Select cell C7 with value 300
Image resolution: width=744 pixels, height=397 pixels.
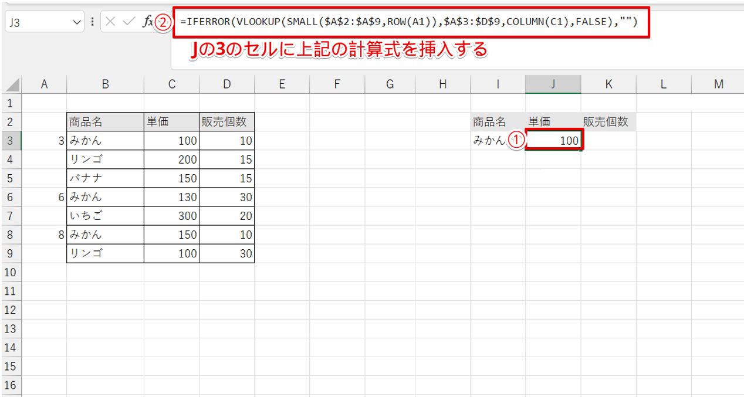pyautogui.click(x=171, y=216)
